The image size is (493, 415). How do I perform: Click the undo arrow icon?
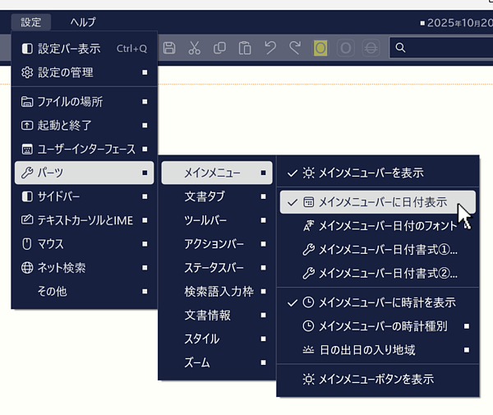coord(270,48)
